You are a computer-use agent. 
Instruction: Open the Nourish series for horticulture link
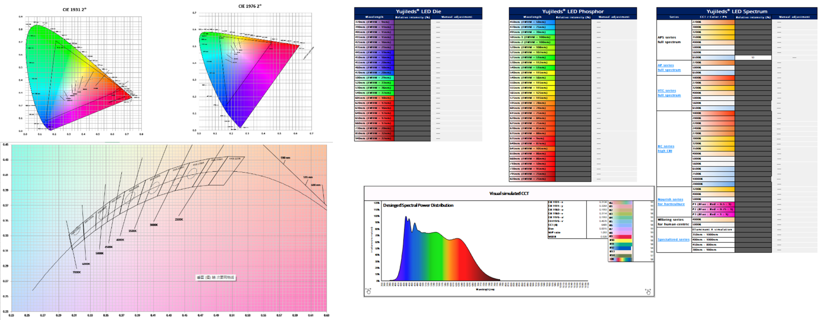671,202
